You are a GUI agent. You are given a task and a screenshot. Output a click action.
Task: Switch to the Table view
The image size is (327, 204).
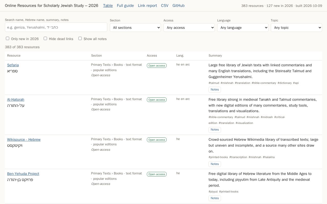coord(108,6)
